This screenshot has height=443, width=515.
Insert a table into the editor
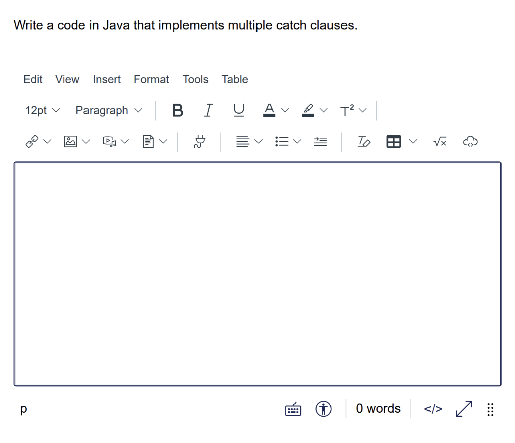click(x=393, y=141)
